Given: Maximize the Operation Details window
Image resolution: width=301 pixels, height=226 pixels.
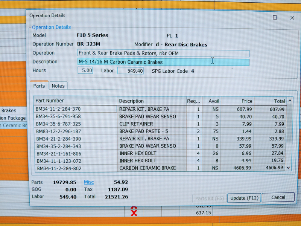Looking at the screenshot, I should coord(275,18).
